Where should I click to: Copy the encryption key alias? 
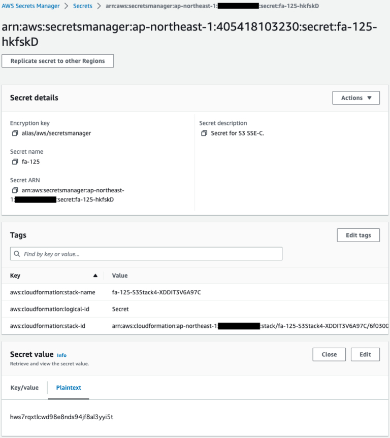click(15, 133)
